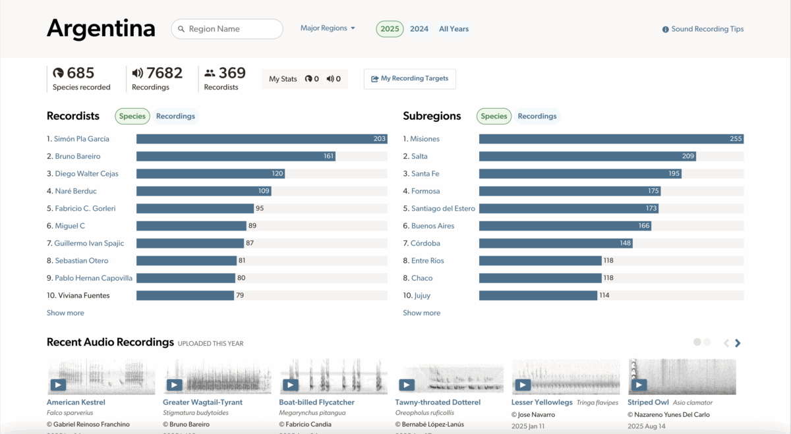Image resolution: width=791 pixels, height=434 pixels.
Task: Expand Show more under Subregions
Action: [x=421, y=312]
